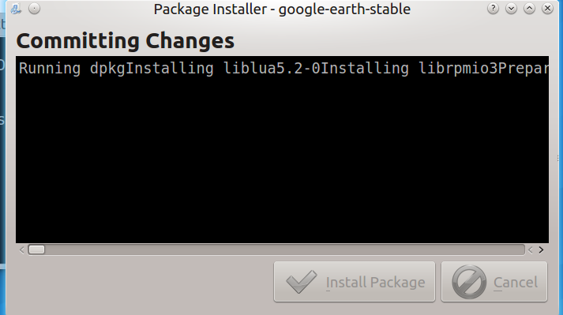The height and width of the screenshot is (315, 563).
Task: Minimize the window with the down-chevron button
Action: point(512,9)
